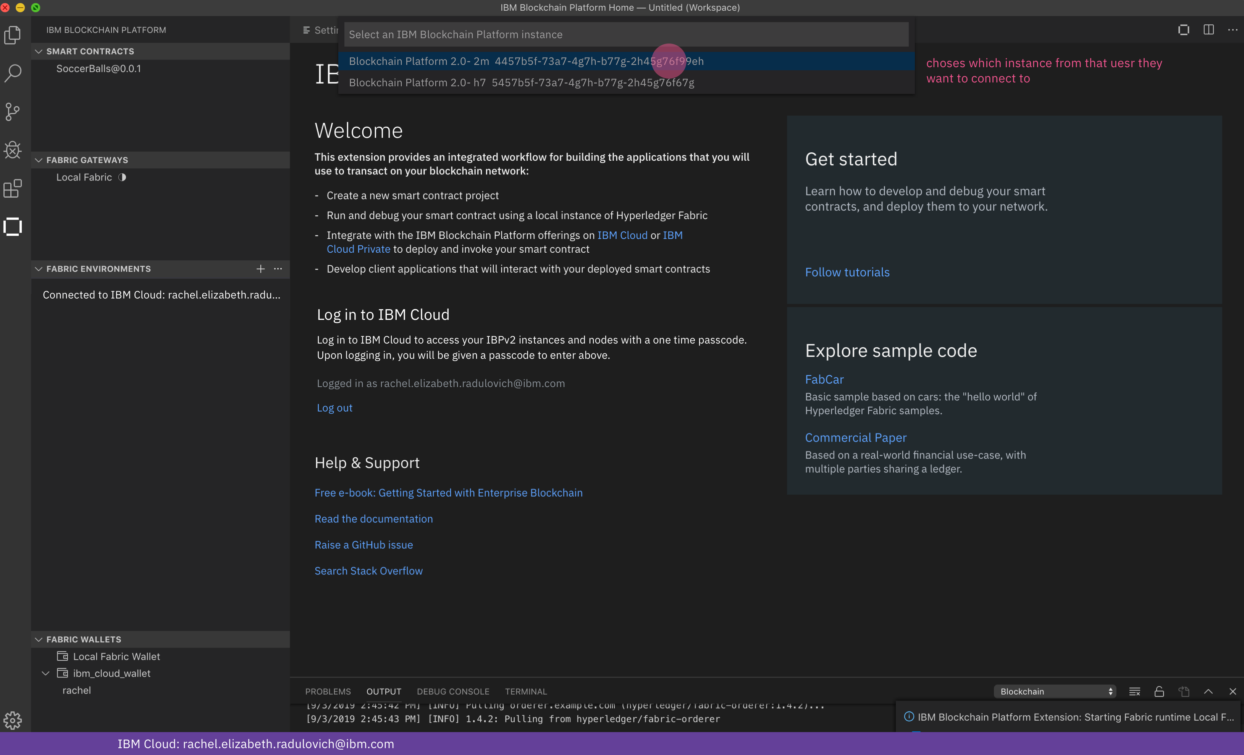Add a new Fabric environment with the plus icon

[260, 269]
